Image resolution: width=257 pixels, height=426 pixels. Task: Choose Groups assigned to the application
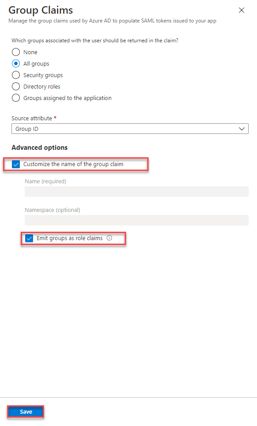pos(15,98)
